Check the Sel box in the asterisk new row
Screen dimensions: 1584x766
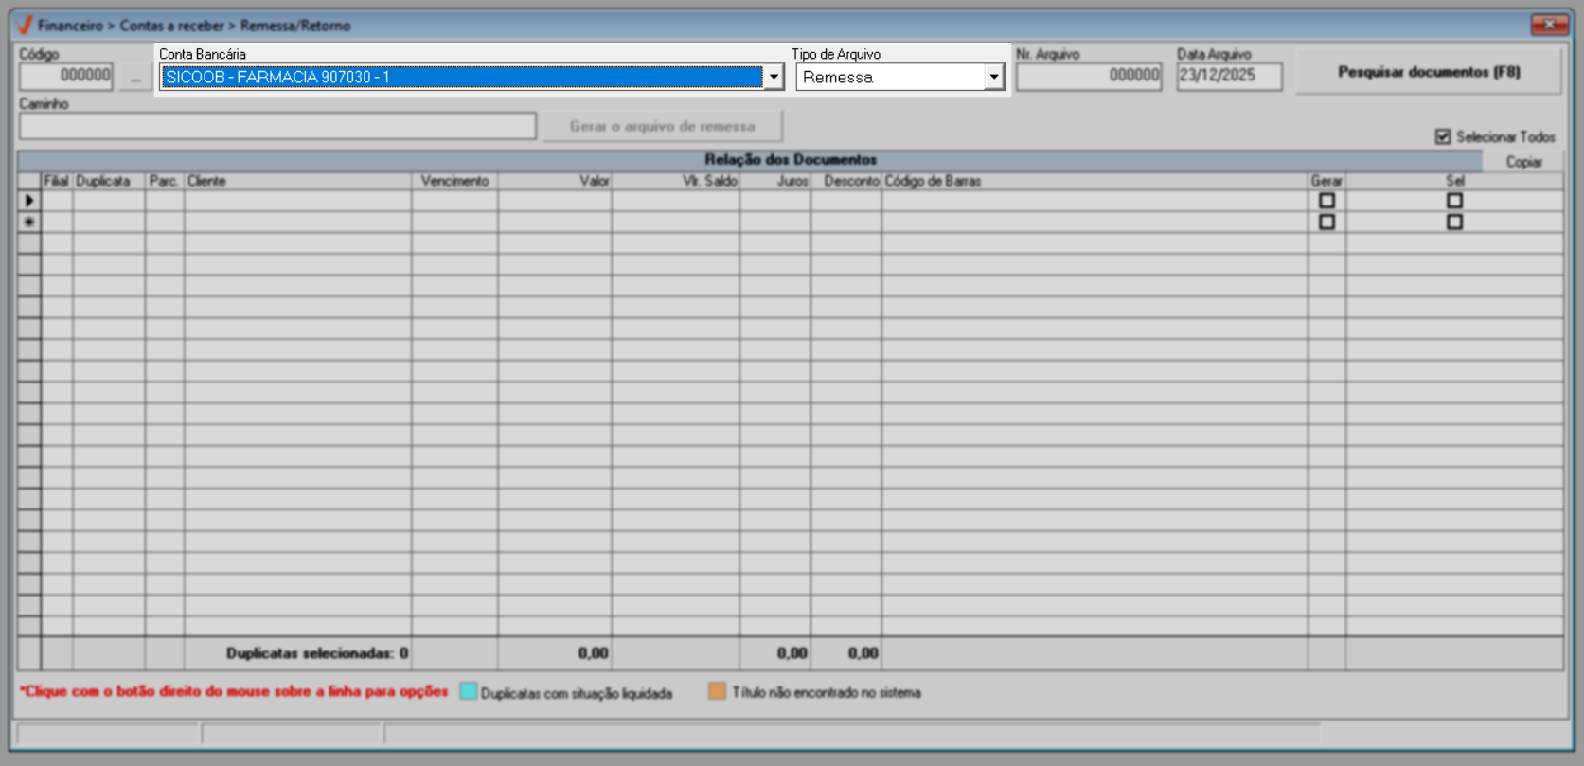click(1454, 222)
